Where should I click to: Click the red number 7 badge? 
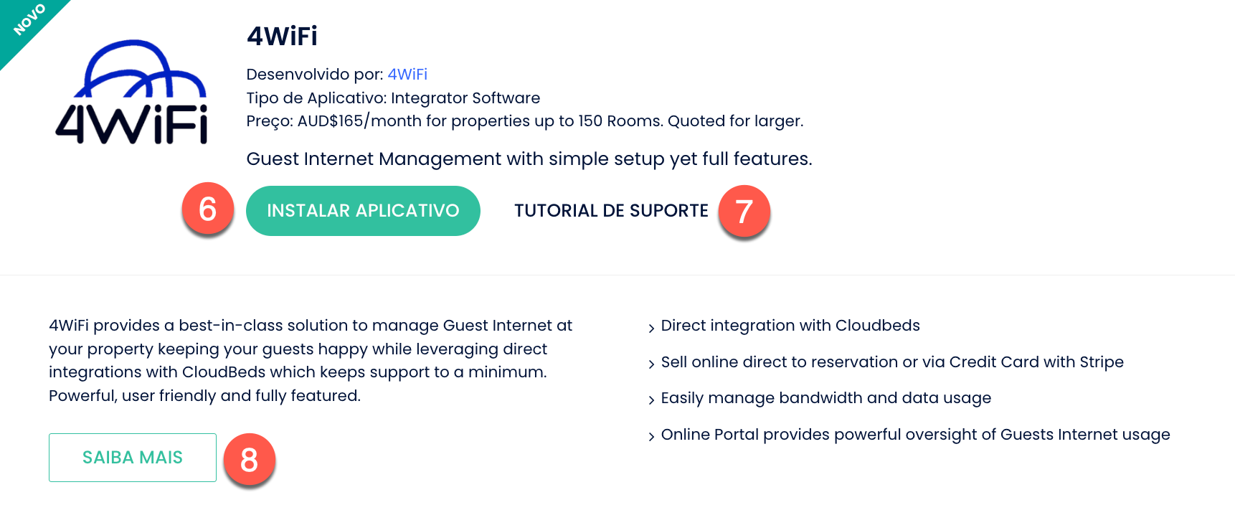click(744, 212)
